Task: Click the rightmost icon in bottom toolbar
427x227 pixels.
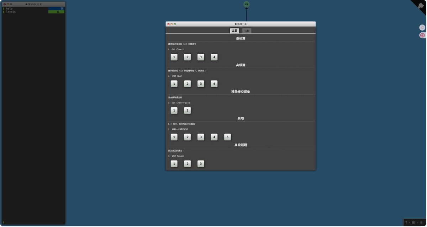Action: pos(421,222)
